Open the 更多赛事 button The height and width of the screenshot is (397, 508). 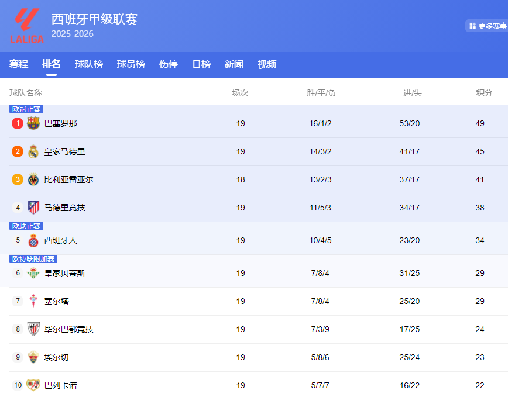[487, 26]
